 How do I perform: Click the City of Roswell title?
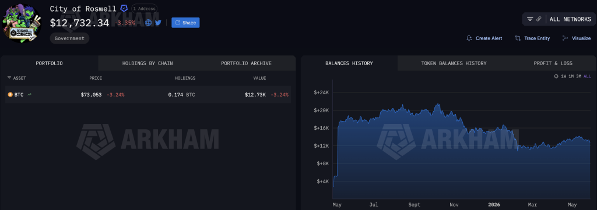83,8
